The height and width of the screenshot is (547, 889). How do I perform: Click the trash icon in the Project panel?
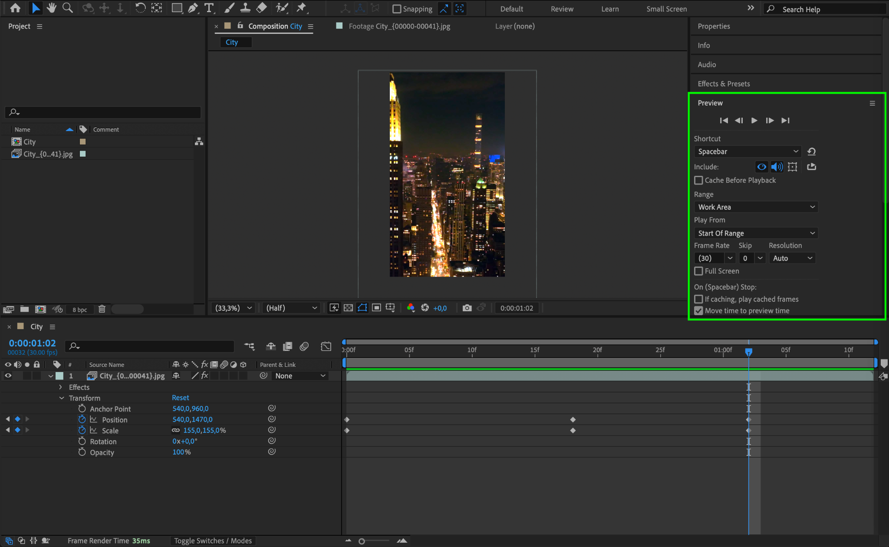tap(102, 309)
